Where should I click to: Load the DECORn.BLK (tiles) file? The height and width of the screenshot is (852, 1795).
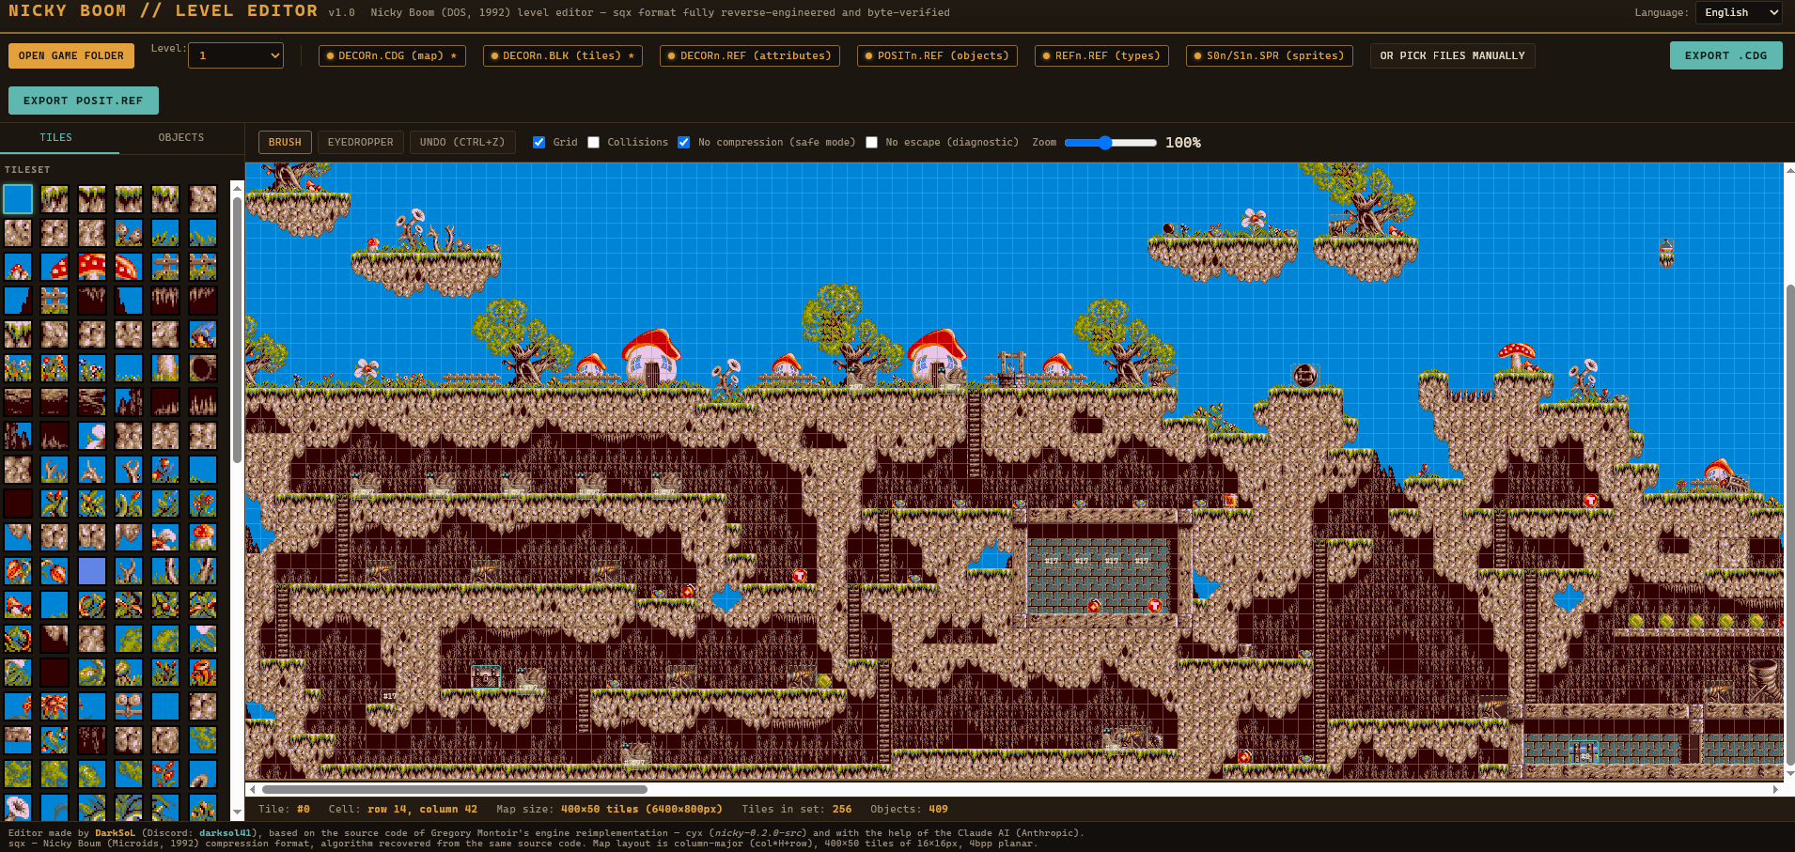point(563,55)
